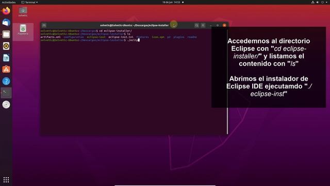Click the terminal title bar path text
Screen dimensions: 330x186
pos(134,25)
